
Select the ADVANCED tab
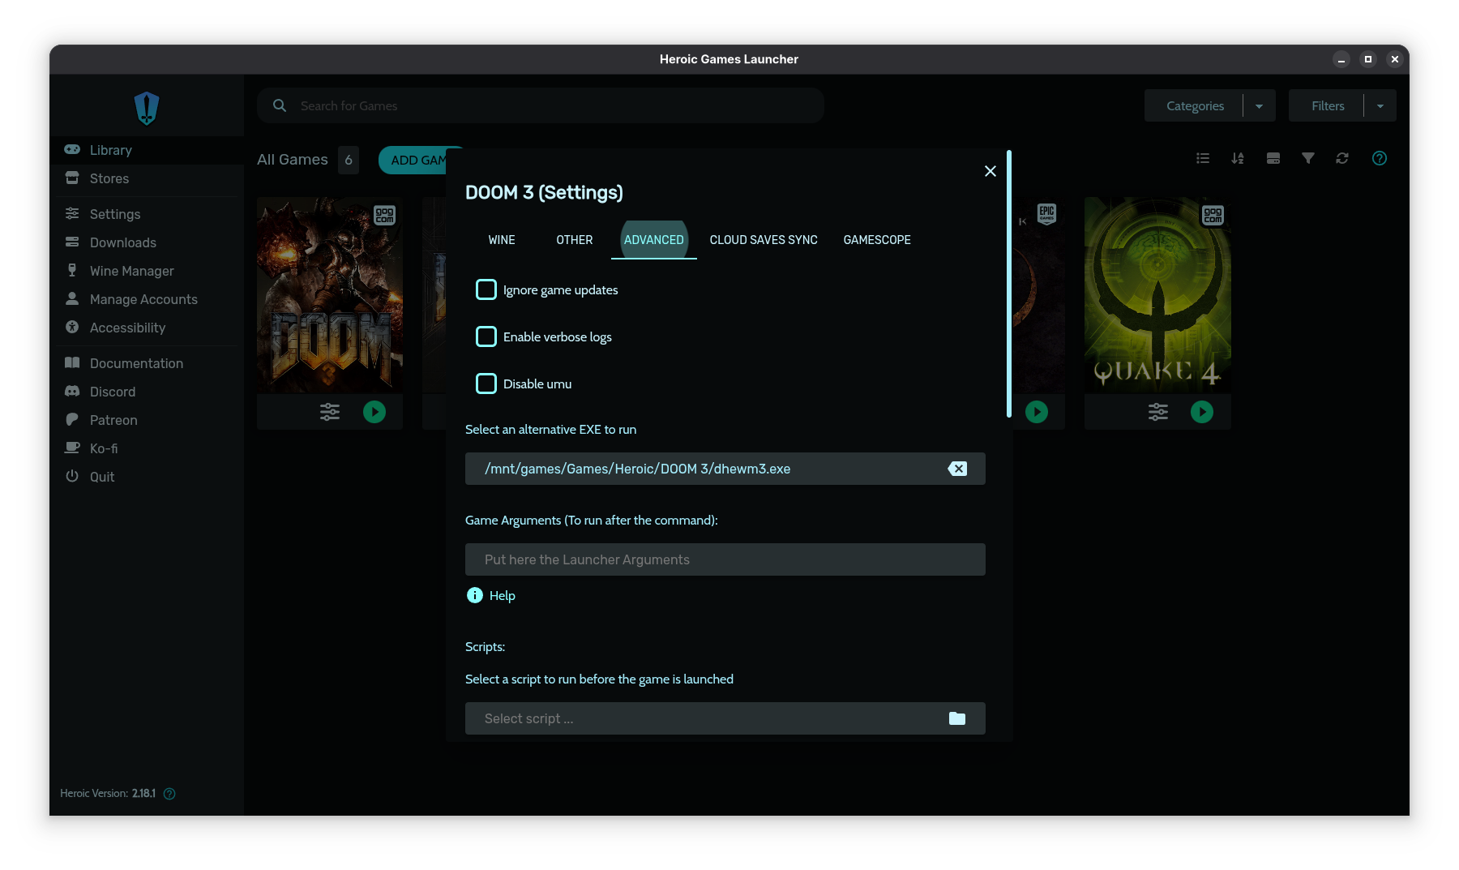654,240
